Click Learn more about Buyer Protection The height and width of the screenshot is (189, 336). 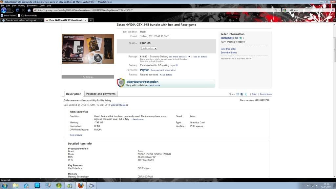click(155, 85)
